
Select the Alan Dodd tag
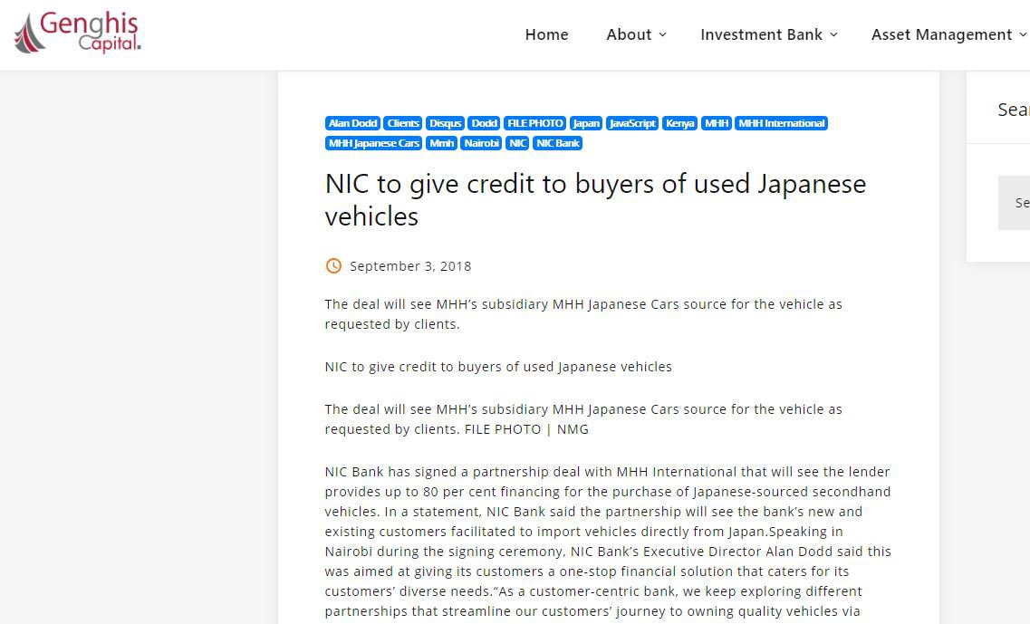click(352, 123)
